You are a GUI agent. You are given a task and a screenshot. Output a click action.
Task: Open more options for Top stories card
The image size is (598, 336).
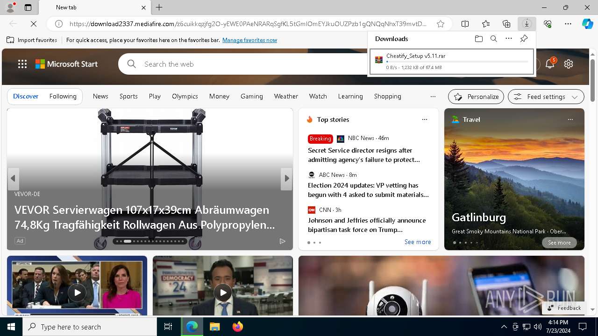point(425,119)
